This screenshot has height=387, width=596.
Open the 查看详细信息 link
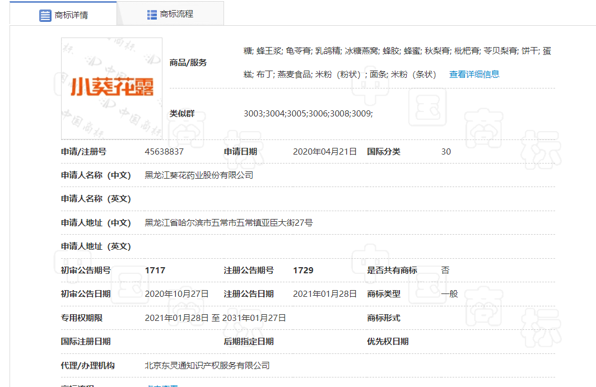(x=474, y=74)
